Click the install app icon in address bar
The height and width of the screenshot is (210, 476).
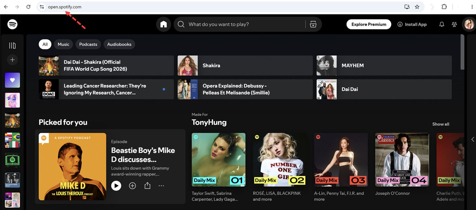click(x=407, y=7)
